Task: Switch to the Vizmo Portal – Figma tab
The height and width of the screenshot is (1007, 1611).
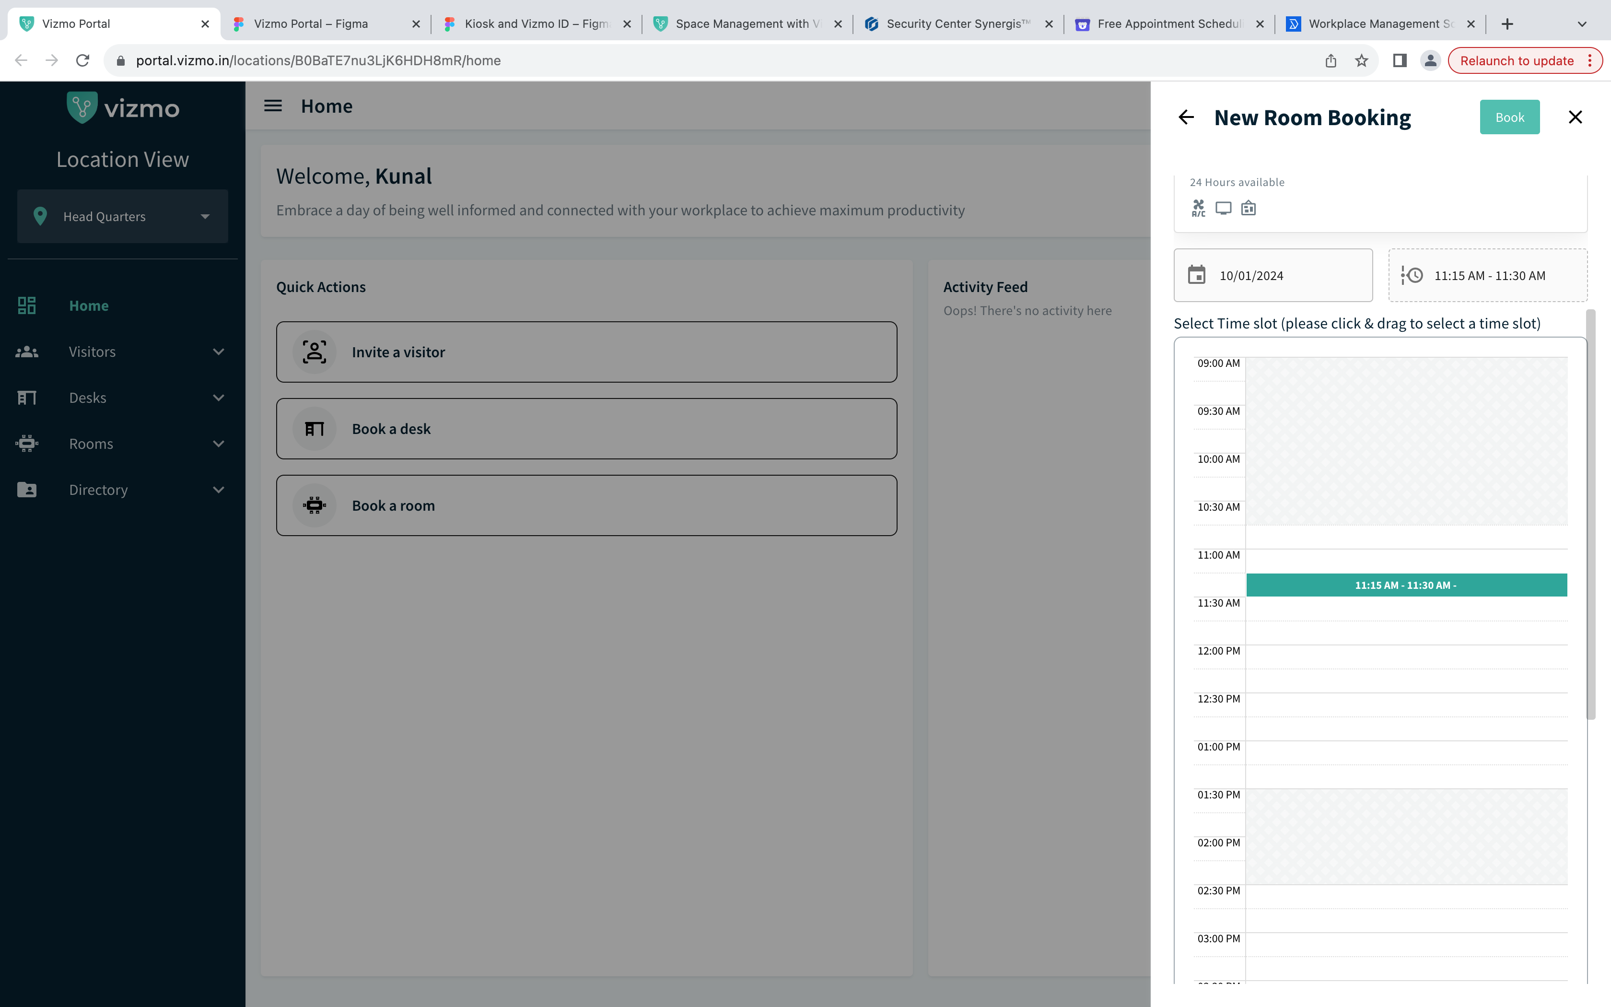Action: click(x=311, y=24)
